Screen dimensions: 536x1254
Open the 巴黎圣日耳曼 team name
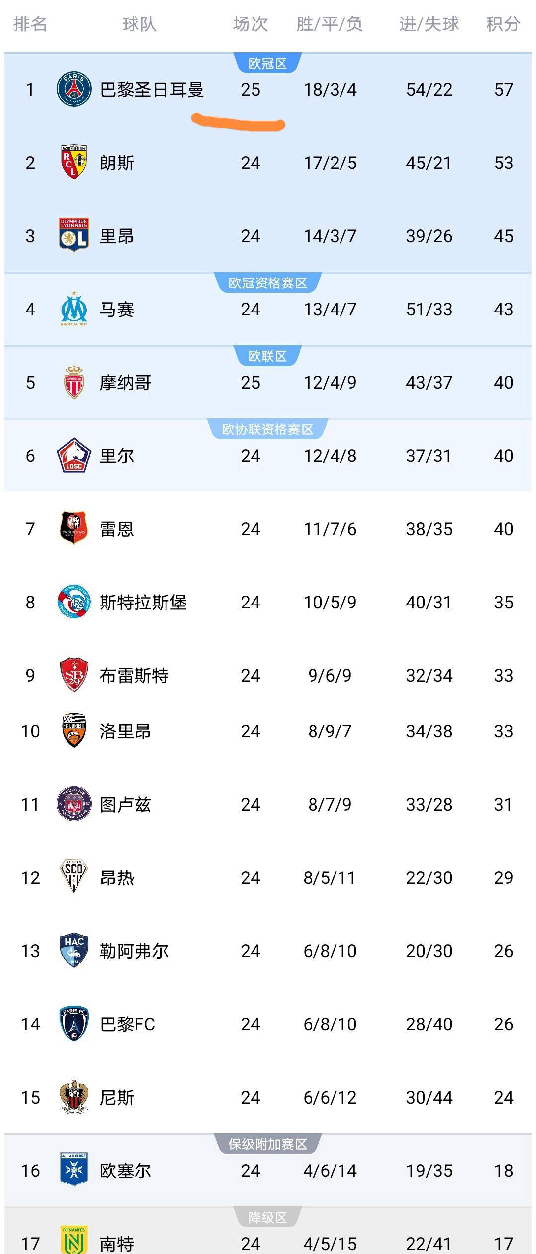[x=152, y=90]
